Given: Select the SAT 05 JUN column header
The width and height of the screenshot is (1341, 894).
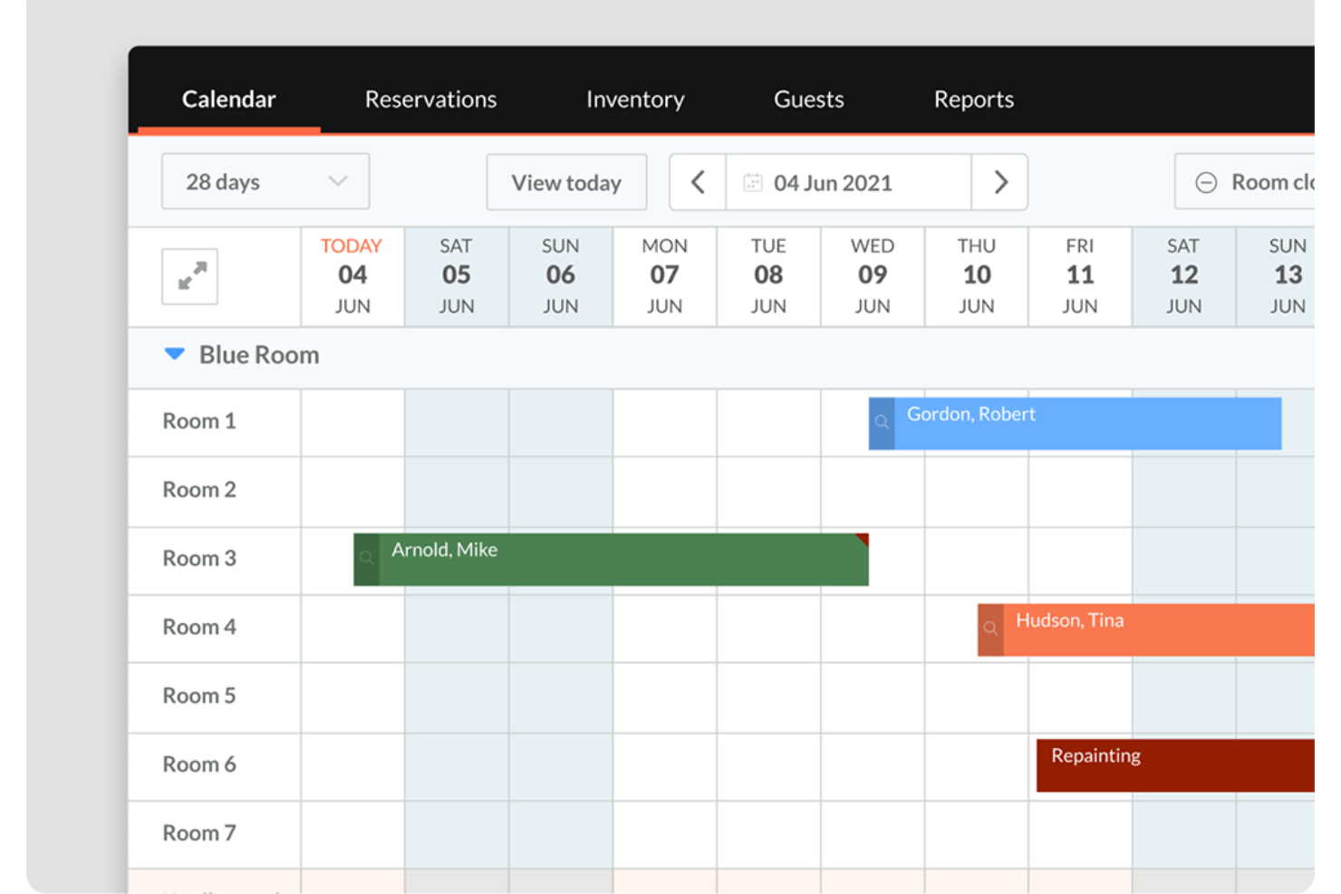Looking at the screenshot, I should (457, 276).
